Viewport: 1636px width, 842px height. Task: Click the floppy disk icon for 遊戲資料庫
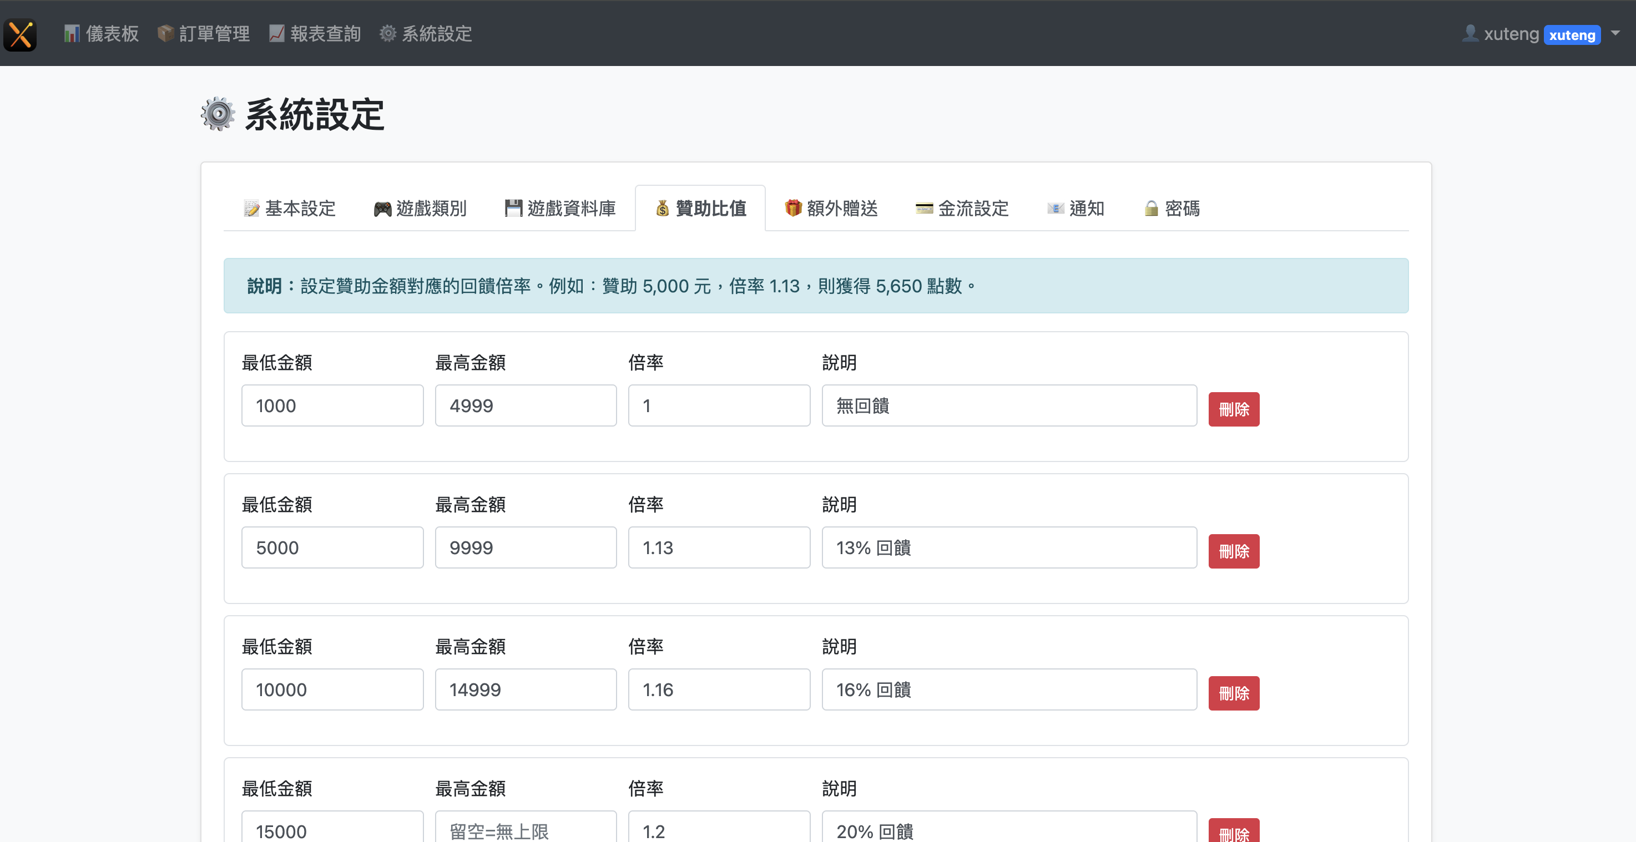pos(513,208)
